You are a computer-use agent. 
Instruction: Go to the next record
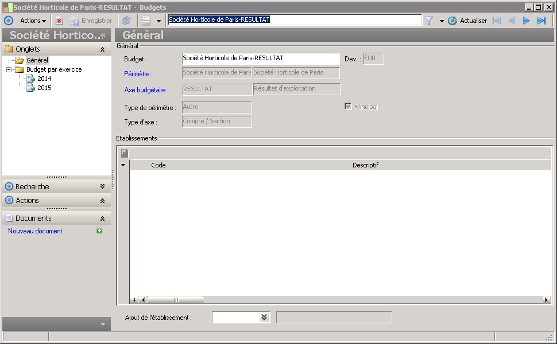pos(526,21)
